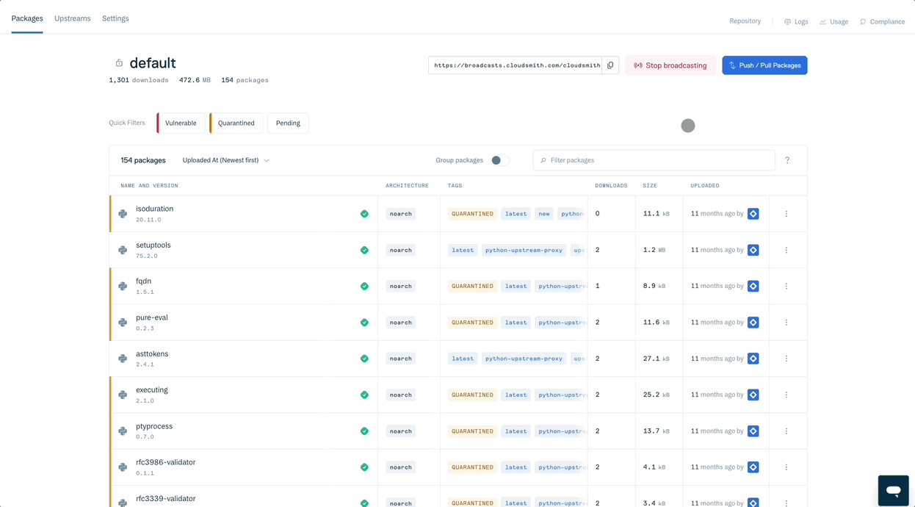Open the three-dot menu for setuptools
The height and width of the screenshot is (507, 915).
pos(786,250)
